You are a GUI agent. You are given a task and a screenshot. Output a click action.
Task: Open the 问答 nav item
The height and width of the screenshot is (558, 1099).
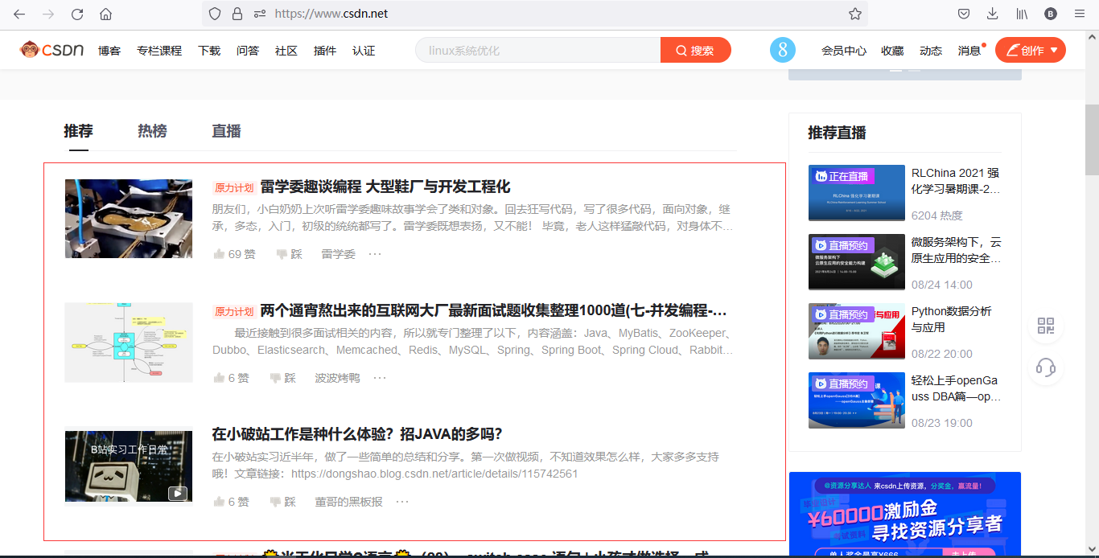click(x=248, y=51)
